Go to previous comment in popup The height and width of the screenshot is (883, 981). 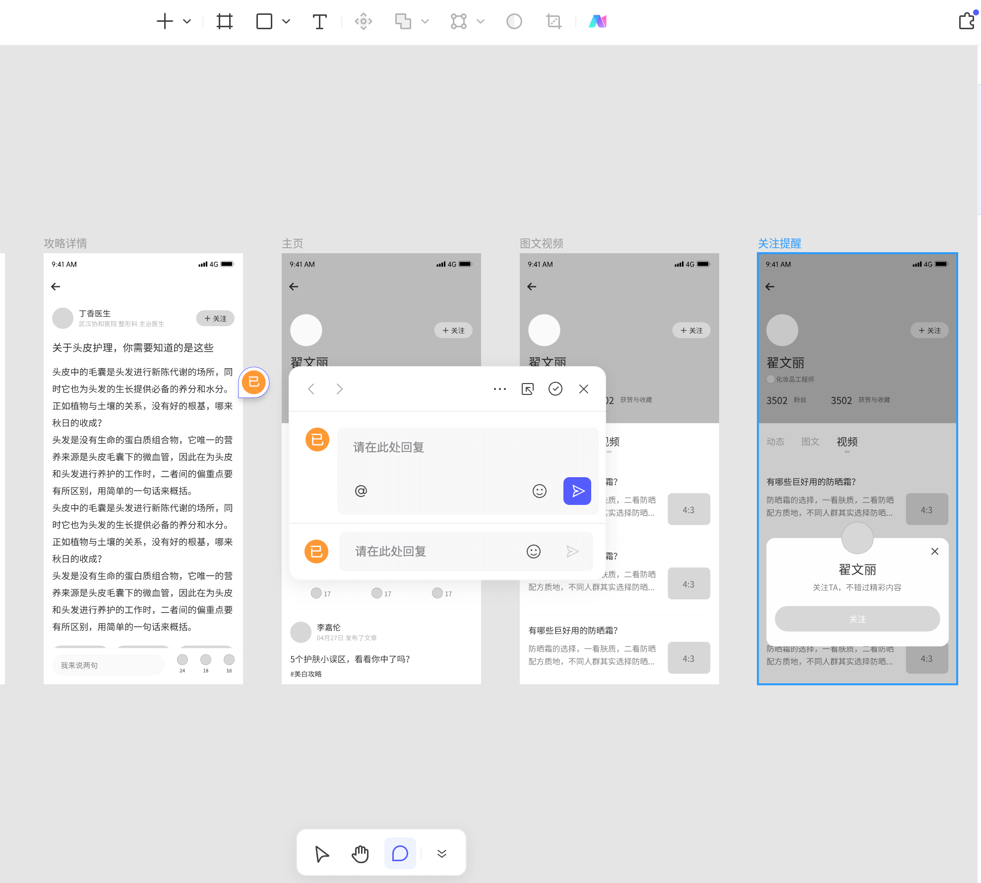(x=311, y=389)
